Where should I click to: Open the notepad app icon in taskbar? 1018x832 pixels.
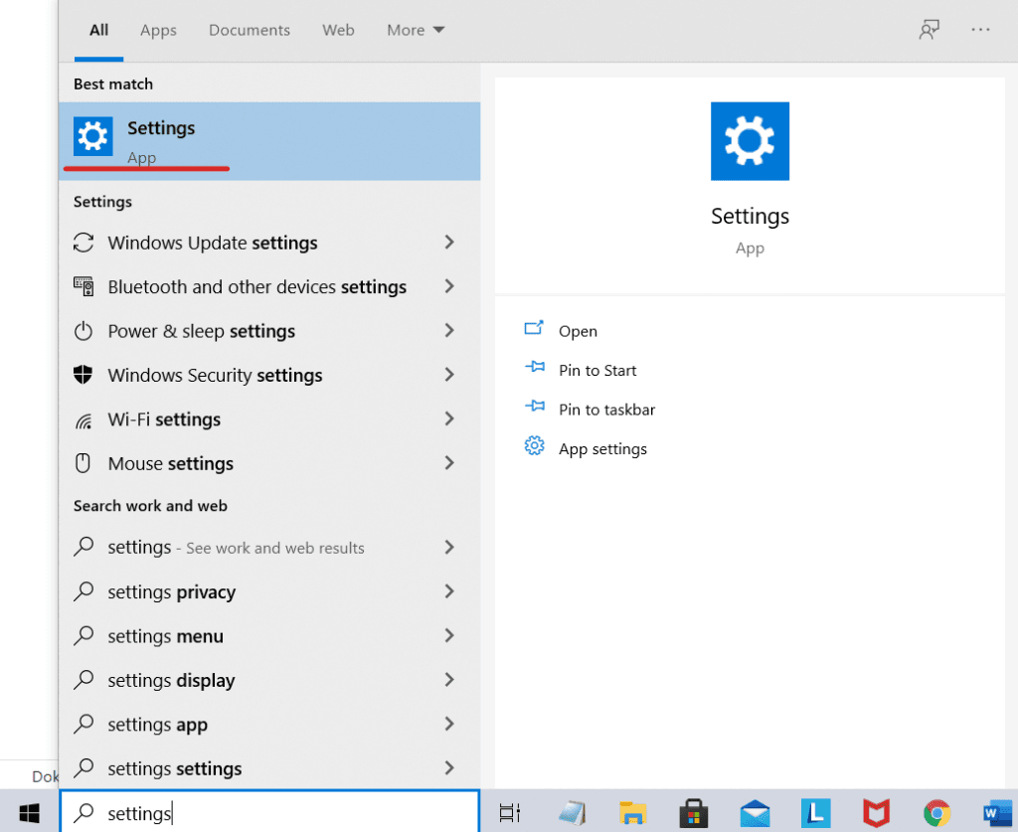tap(572, 812)
